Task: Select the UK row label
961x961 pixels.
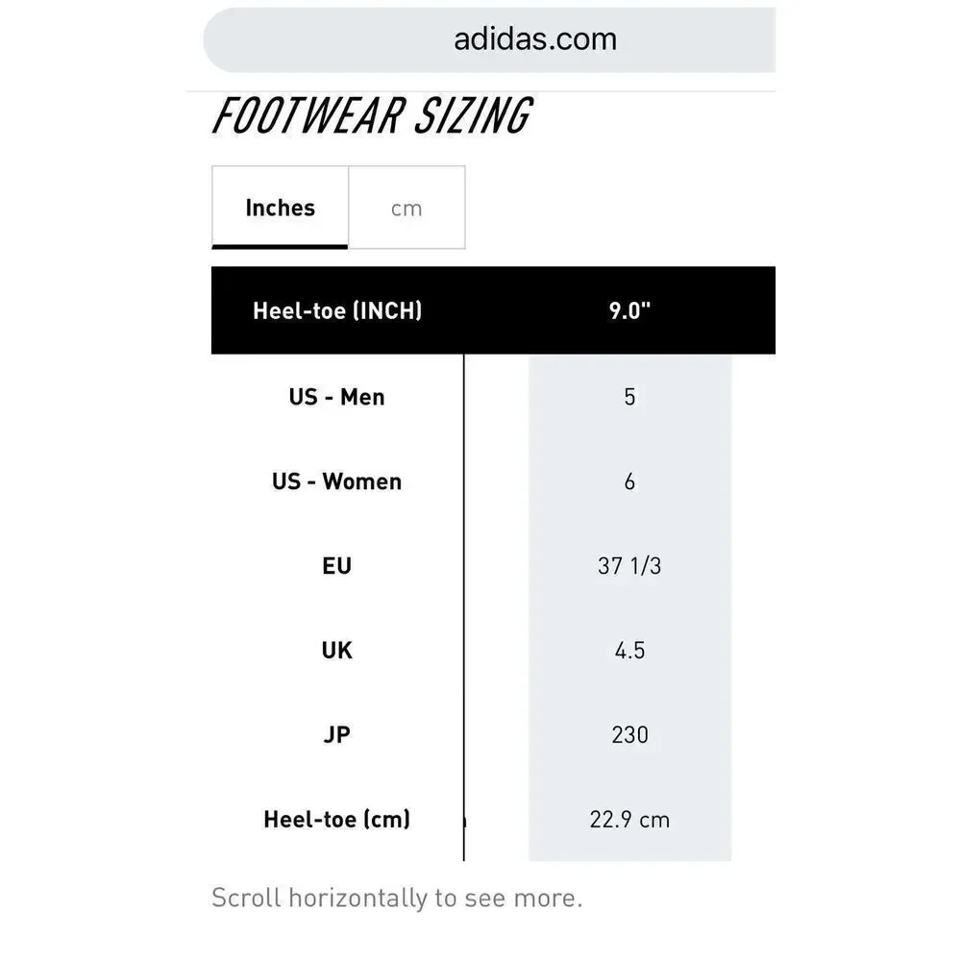Action: [x=337, y=651]
